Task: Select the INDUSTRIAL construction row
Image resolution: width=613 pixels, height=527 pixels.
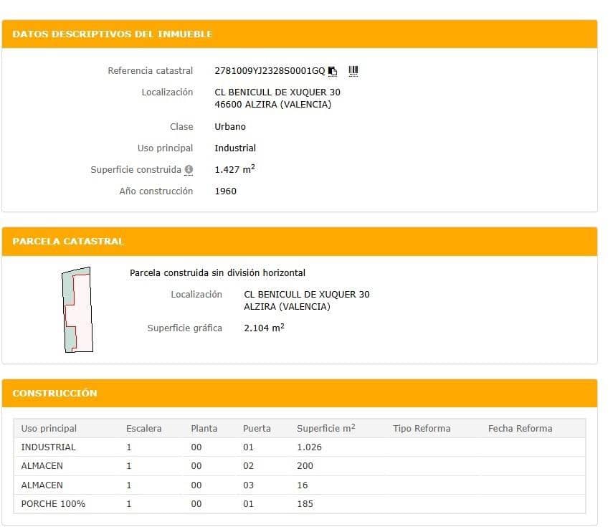Action: click(x=49, y=447)
